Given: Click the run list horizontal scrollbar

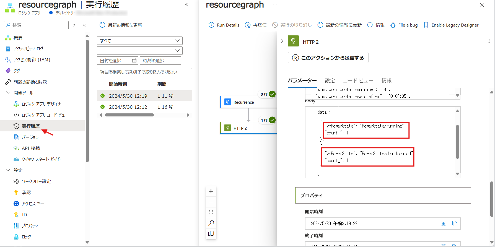Looking at the screenshot, I should 129,115.
